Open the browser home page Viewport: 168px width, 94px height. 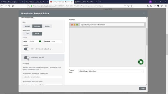coord(13,6)
